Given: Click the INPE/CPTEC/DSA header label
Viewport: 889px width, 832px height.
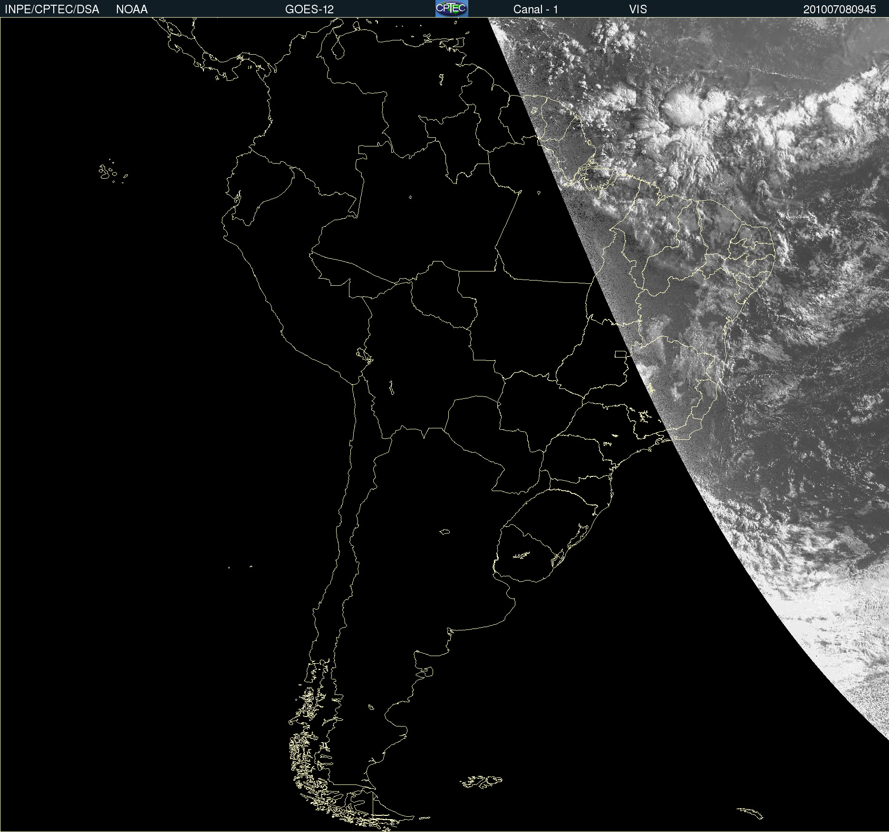Looking at the screenshot, I should pos(52,10).
